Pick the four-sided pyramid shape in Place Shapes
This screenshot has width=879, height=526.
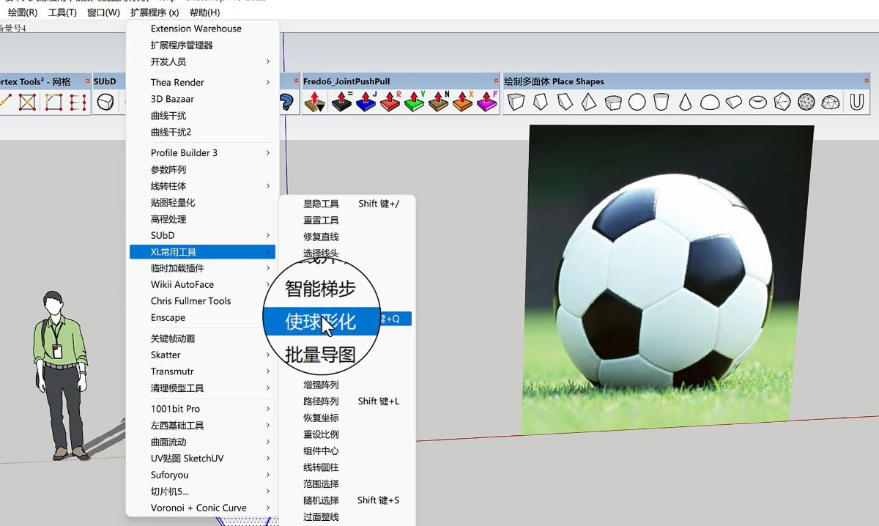click(x=589, y=102)
